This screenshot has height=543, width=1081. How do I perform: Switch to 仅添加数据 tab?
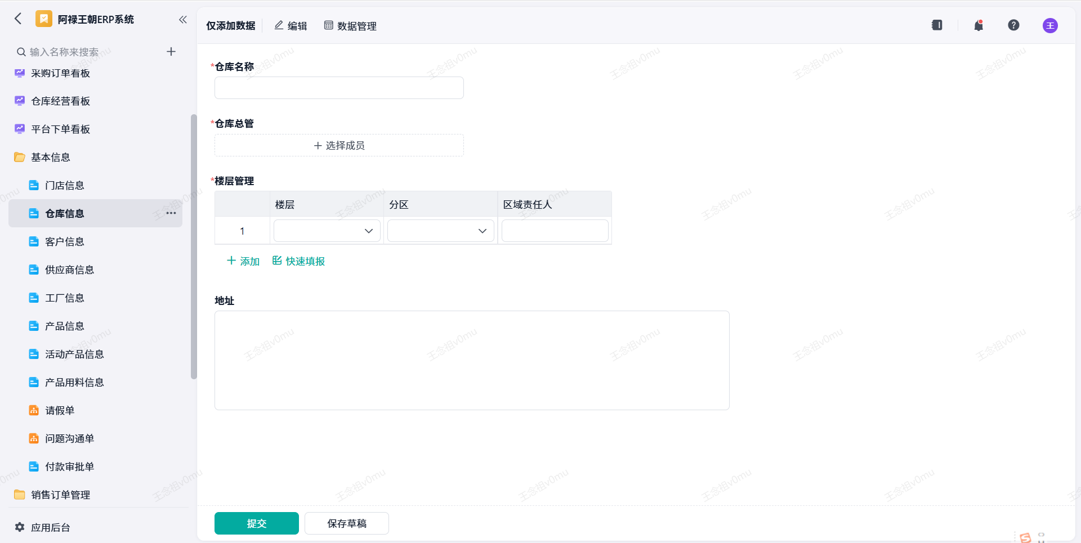[231, 26]
